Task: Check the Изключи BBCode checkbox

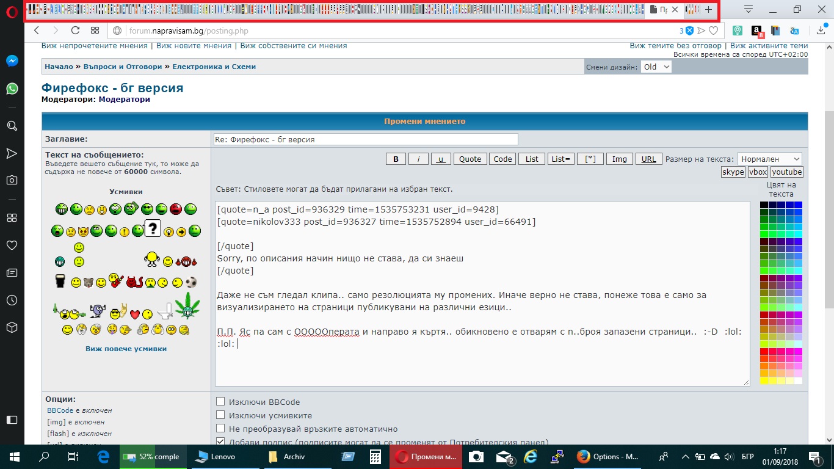Action: coord(221,402)
